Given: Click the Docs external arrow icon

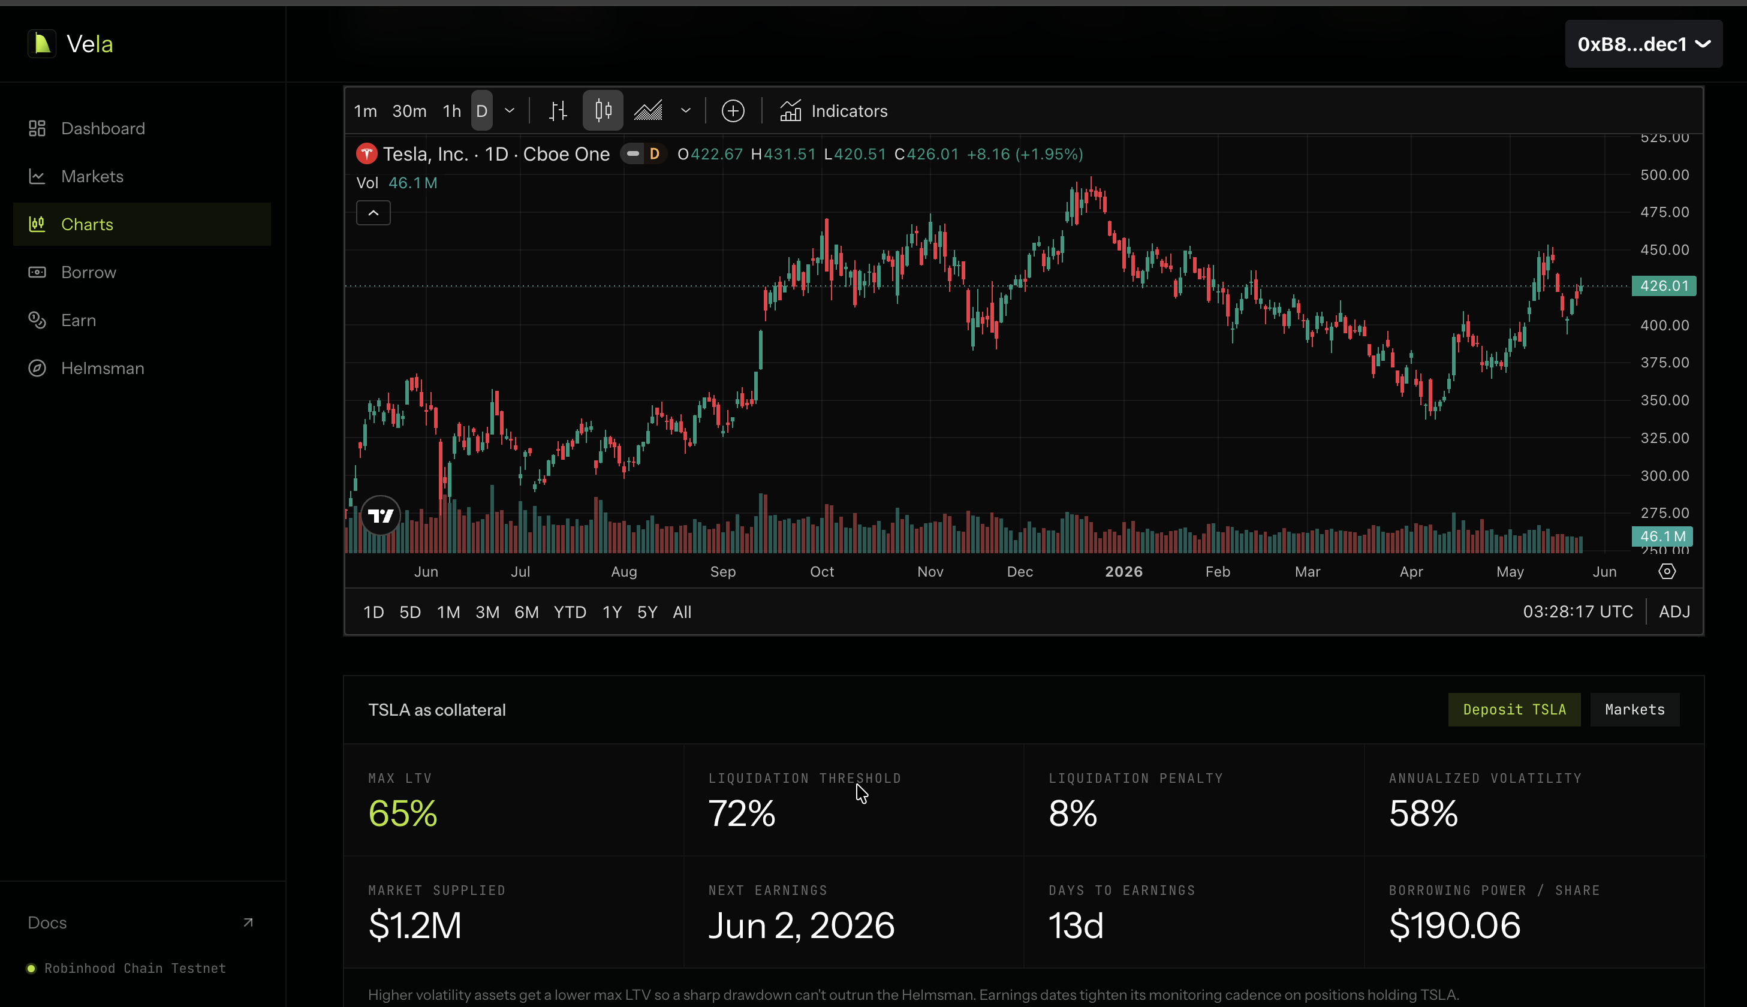Looking at the screenshot, I should 248,922.
